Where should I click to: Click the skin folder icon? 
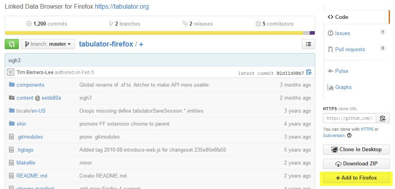(11, 123)
